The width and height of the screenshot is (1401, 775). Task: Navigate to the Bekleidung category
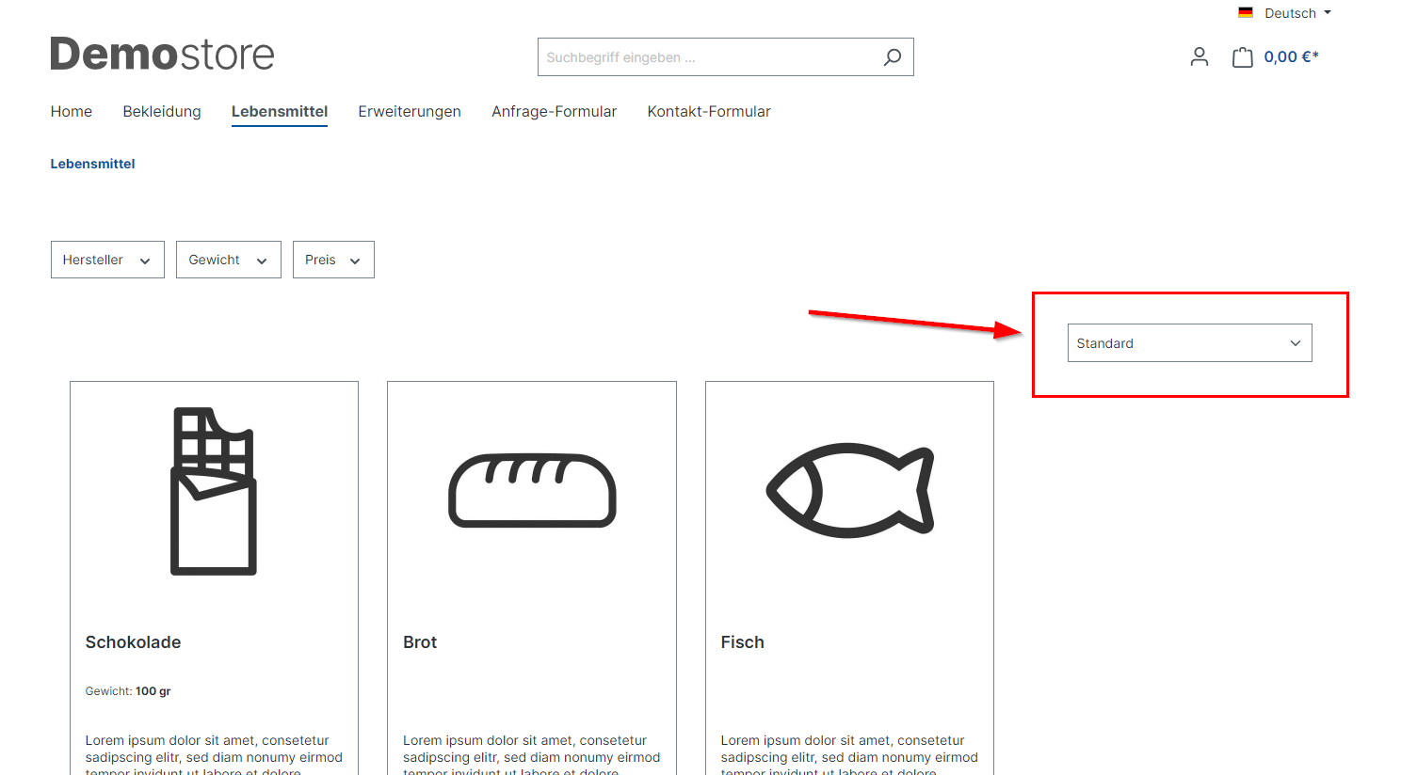162,111
